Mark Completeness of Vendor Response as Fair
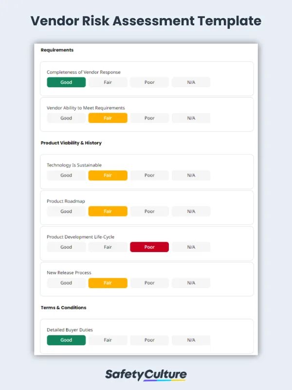The image size is (292, 390). click(108, 82)
